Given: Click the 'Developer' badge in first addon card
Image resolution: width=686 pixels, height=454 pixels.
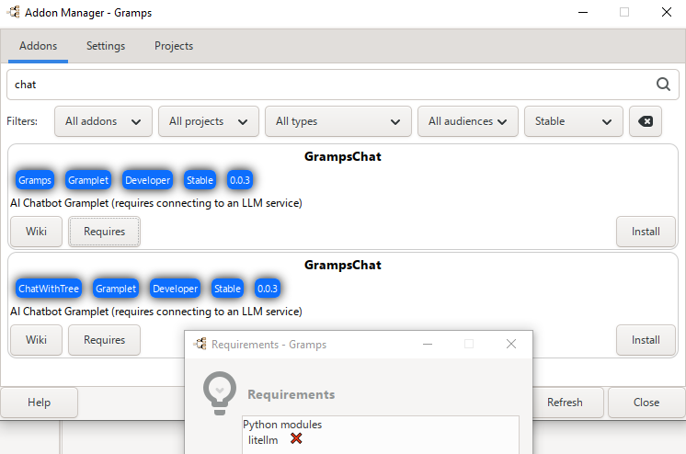Looking at the screenshot, I should tap(147, 180).
